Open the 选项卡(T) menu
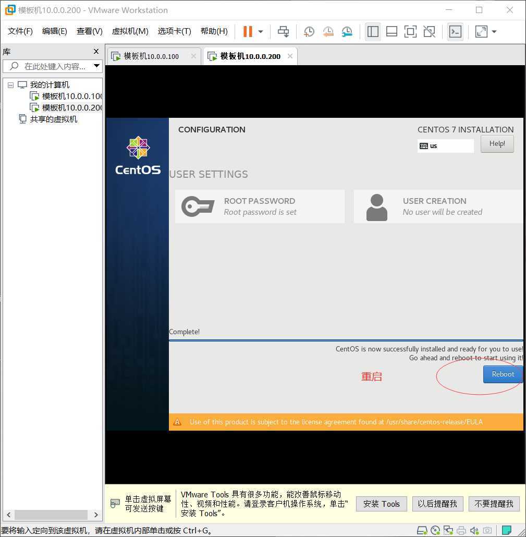The height and width of the screenshot is (537, 526). [174, 31]
